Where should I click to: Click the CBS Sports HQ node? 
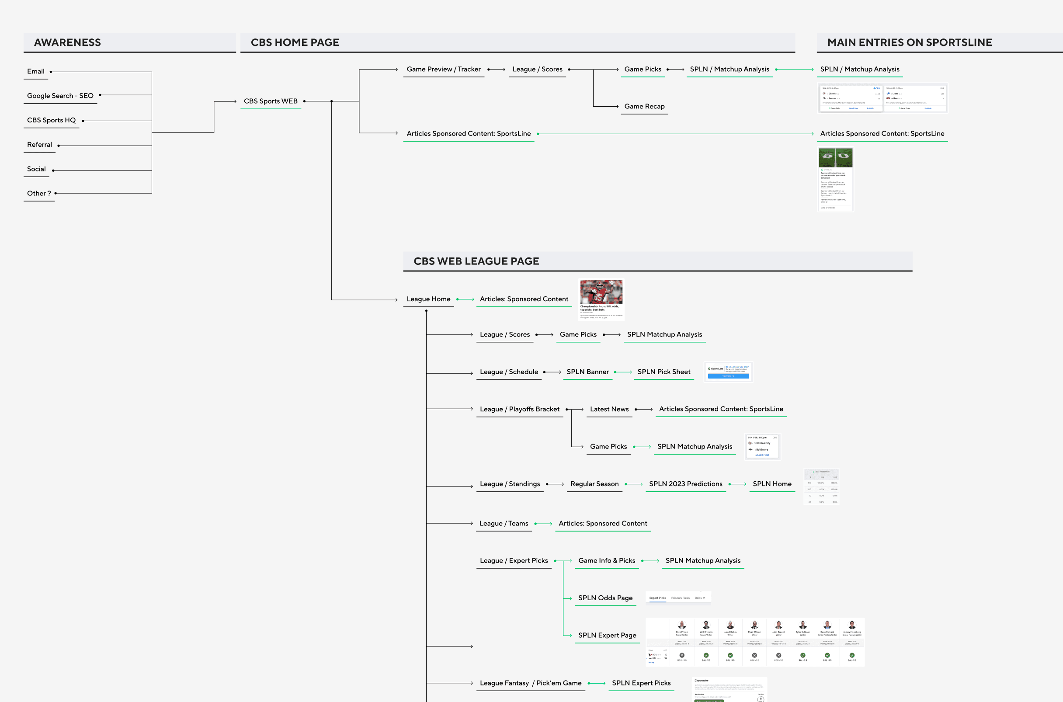coord(52,121)
